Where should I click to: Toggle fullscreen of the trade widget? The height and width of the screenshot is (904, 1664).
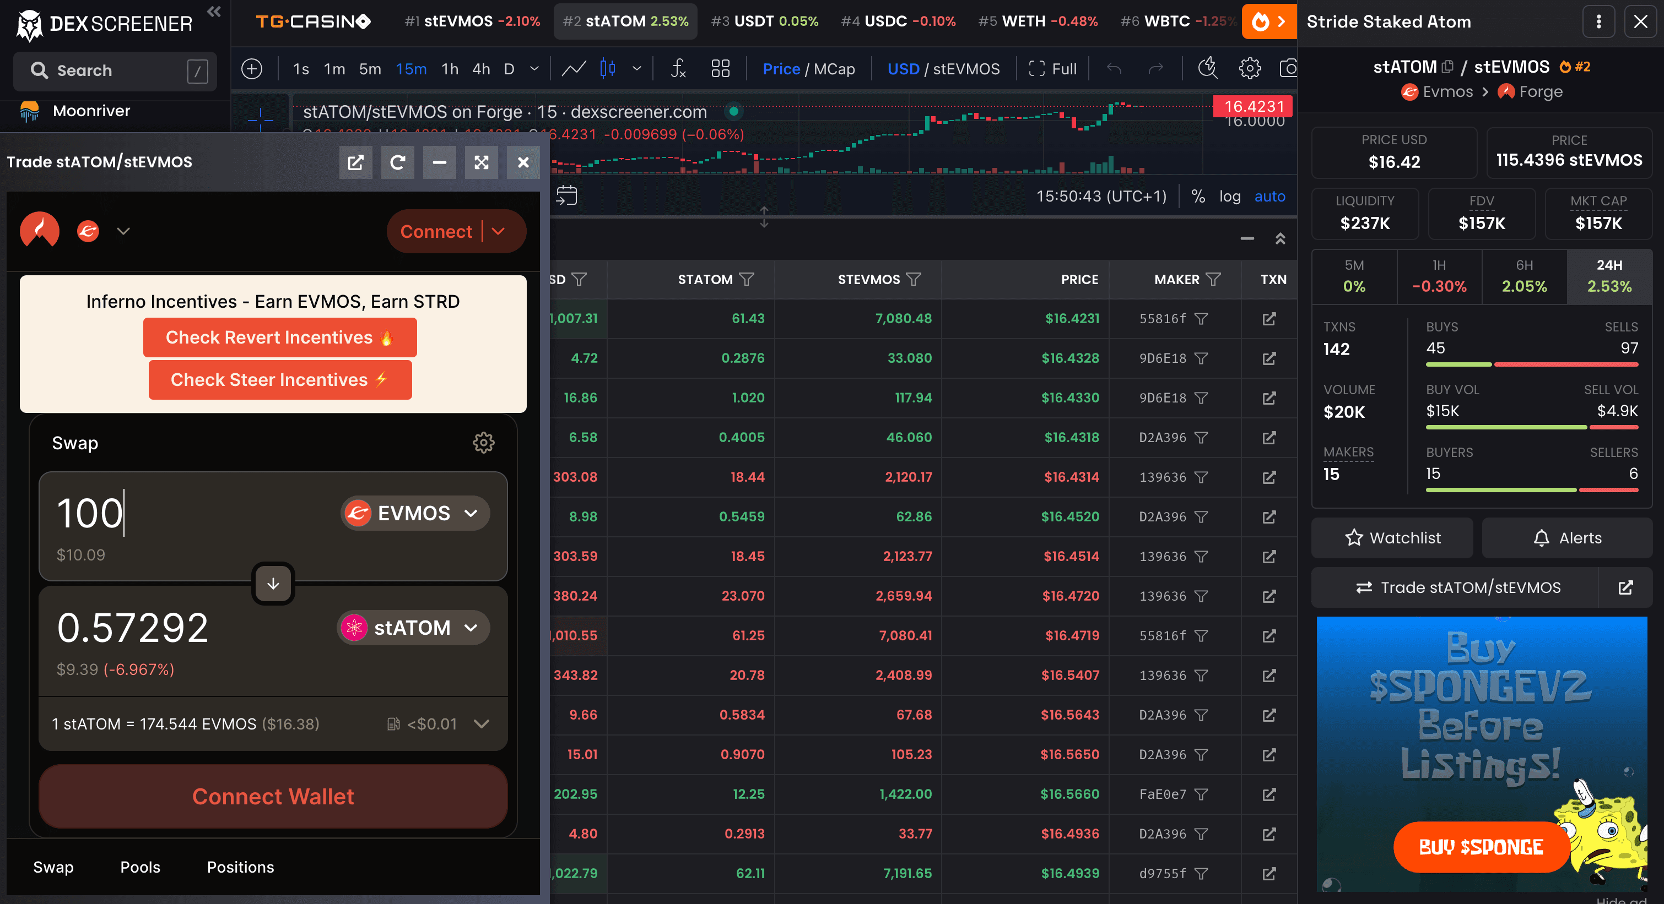[x=482, y=162]
